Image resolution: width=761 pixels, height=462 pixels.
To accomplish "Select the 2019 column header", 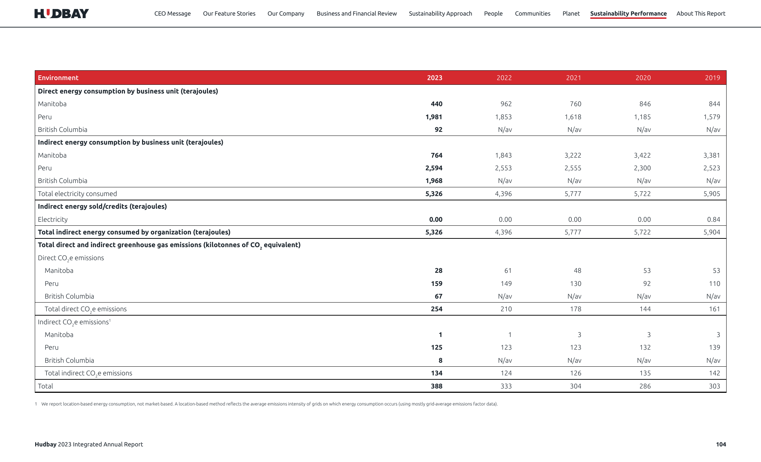I will [x=712, y=78].
